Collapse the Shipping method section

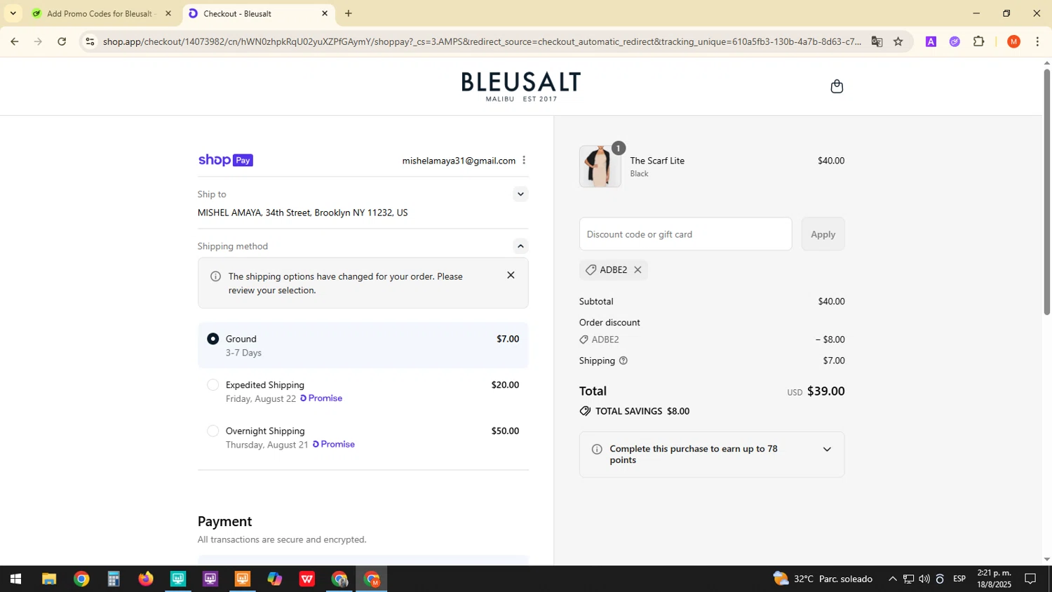520,246
